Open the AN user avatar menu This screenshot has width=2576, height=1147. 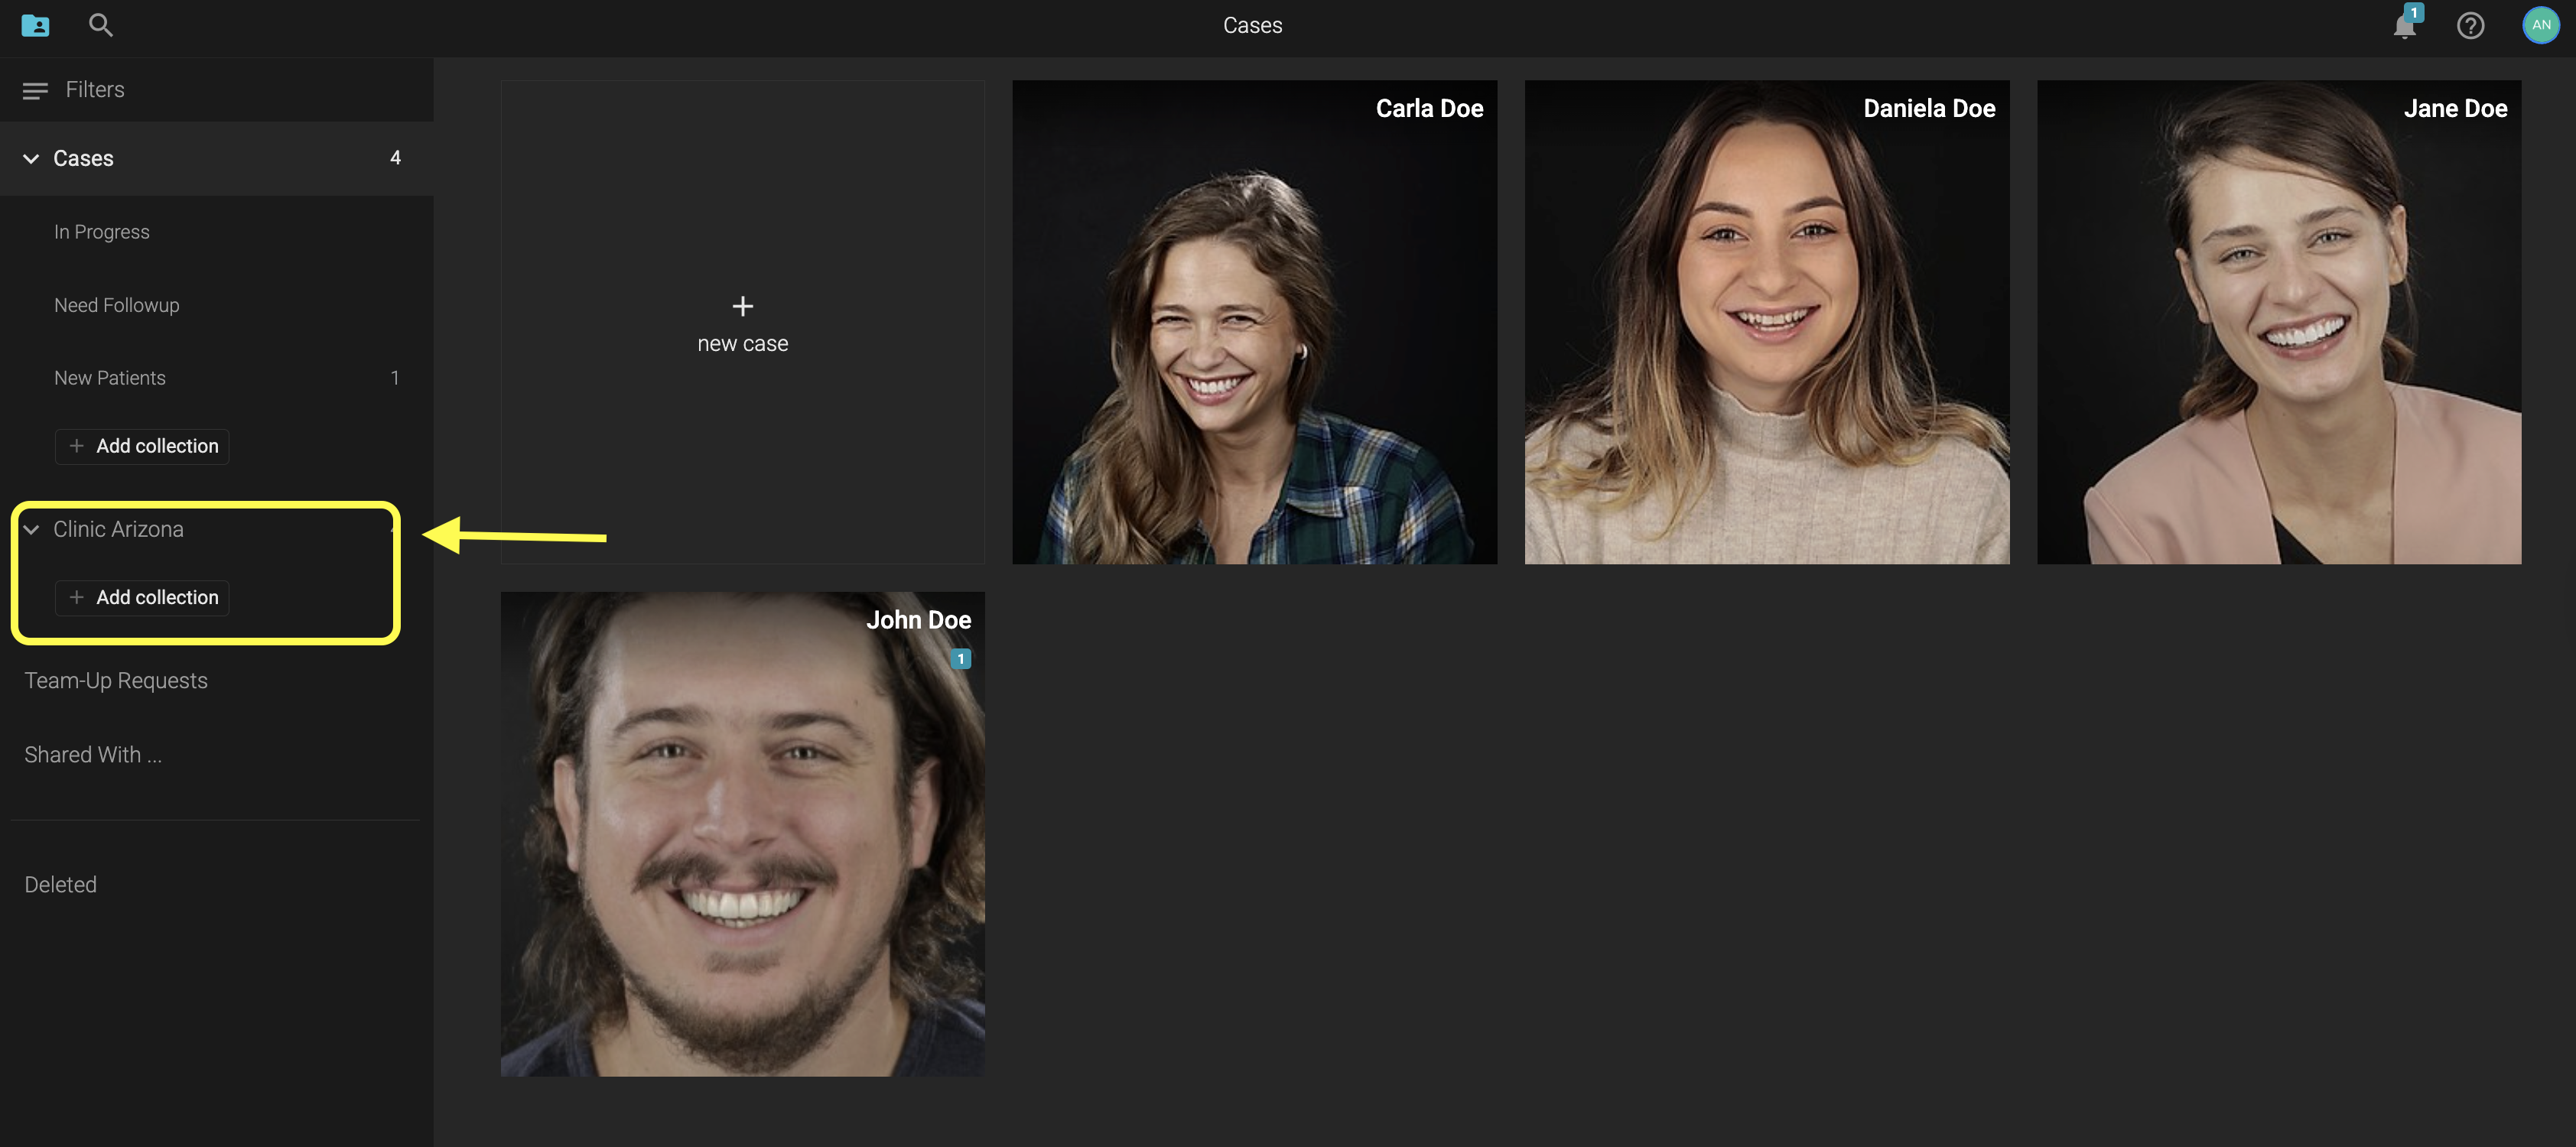[x=2540, y=25]
